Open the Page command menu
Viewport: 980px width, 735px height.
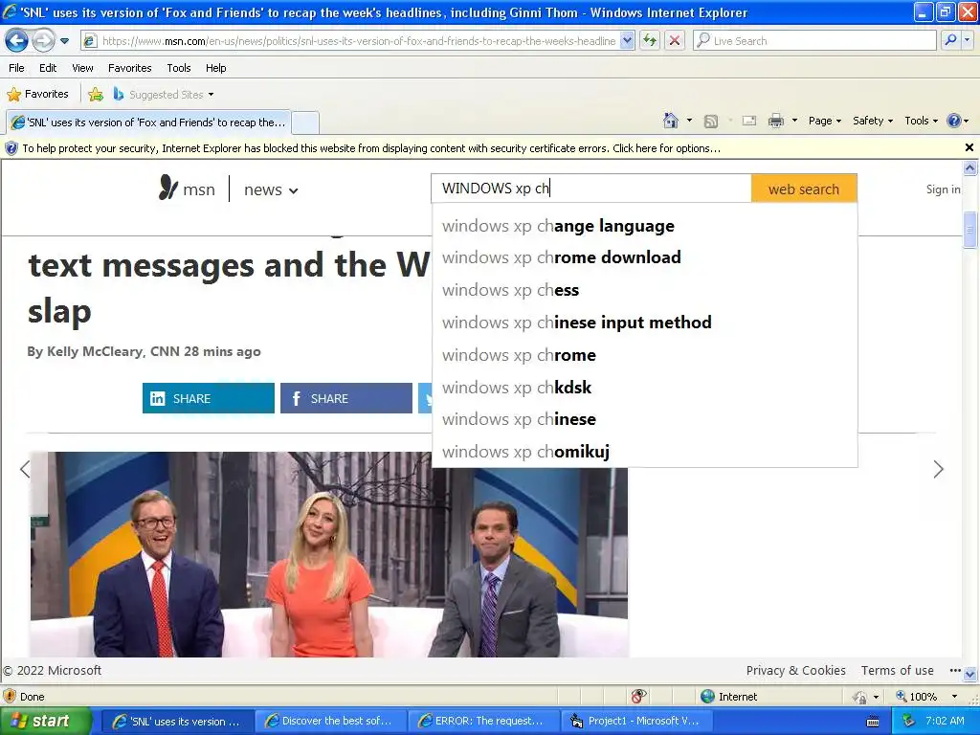824,121
